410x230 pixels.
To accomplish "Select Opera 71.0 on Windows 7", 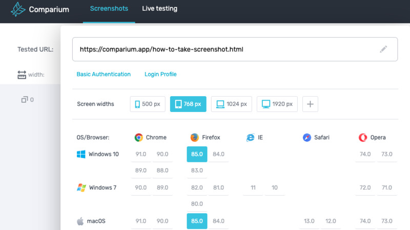I will coord(387,188).
